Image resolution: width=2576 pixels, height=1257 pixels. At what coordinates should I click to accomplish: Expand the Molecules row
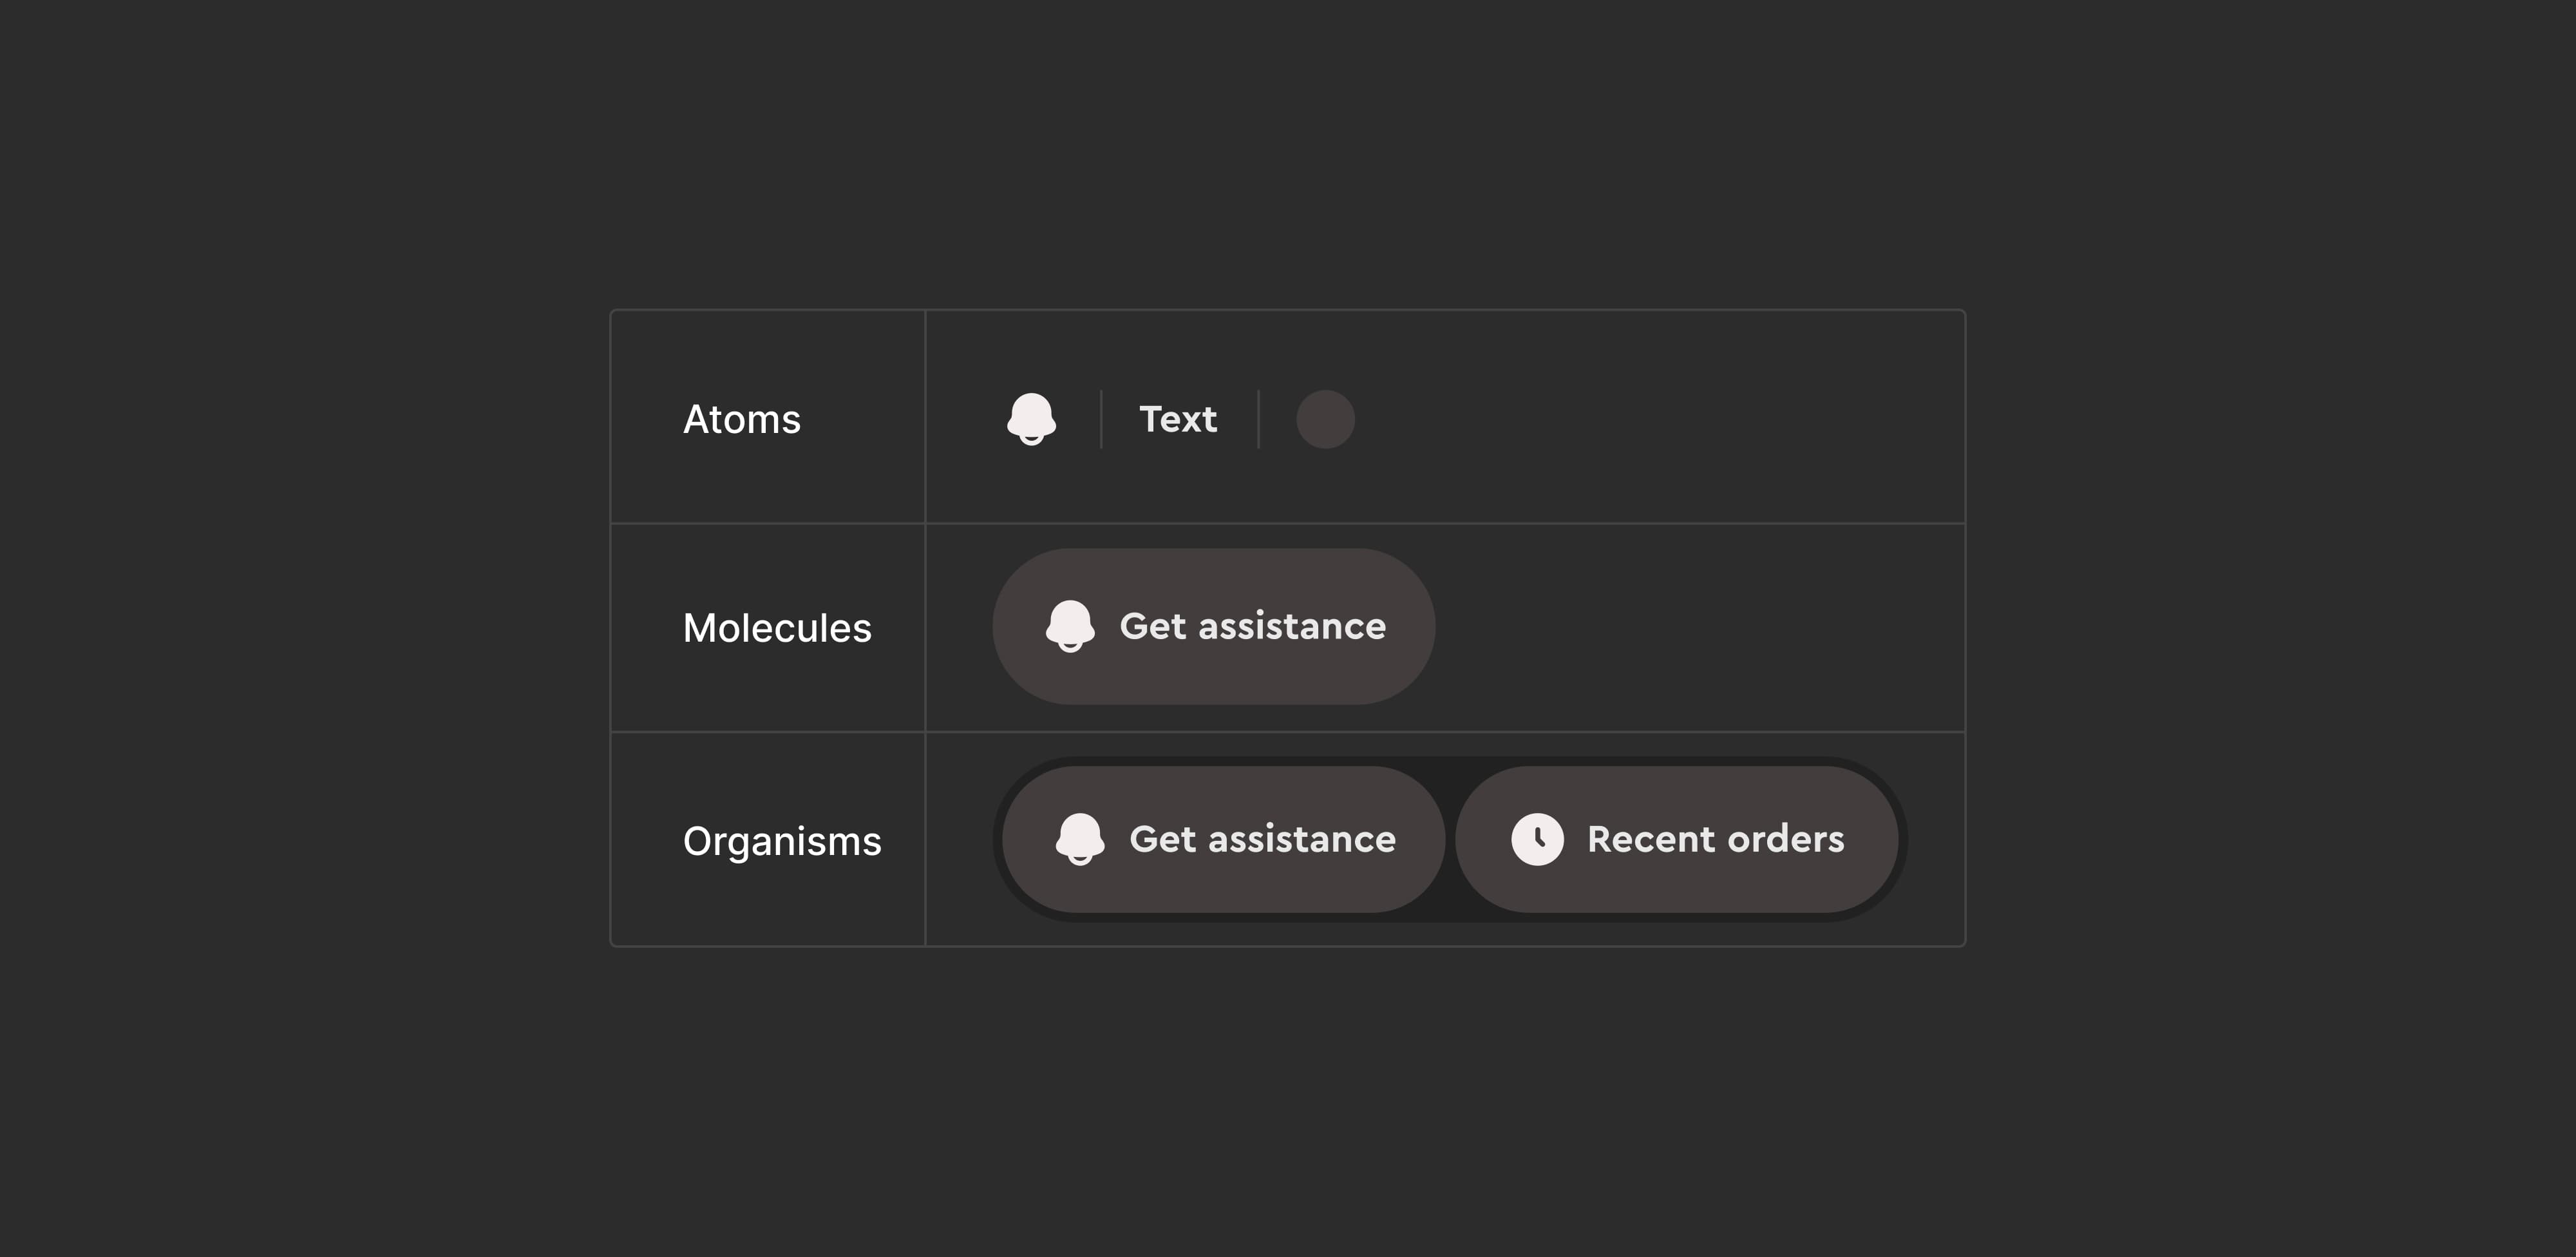pyautogui.click(x=777, y=628)
